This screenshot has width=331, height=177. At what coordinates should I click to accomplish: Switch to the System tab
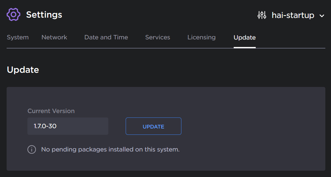click(18, 37)
